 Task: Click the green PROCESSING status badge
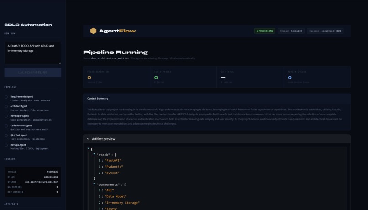(x=265, y=31)
